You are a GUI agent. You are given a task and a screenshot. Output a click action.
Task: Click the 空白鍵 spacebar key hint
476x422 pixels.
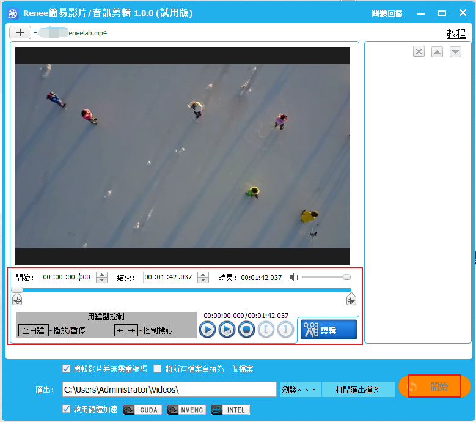34,330
